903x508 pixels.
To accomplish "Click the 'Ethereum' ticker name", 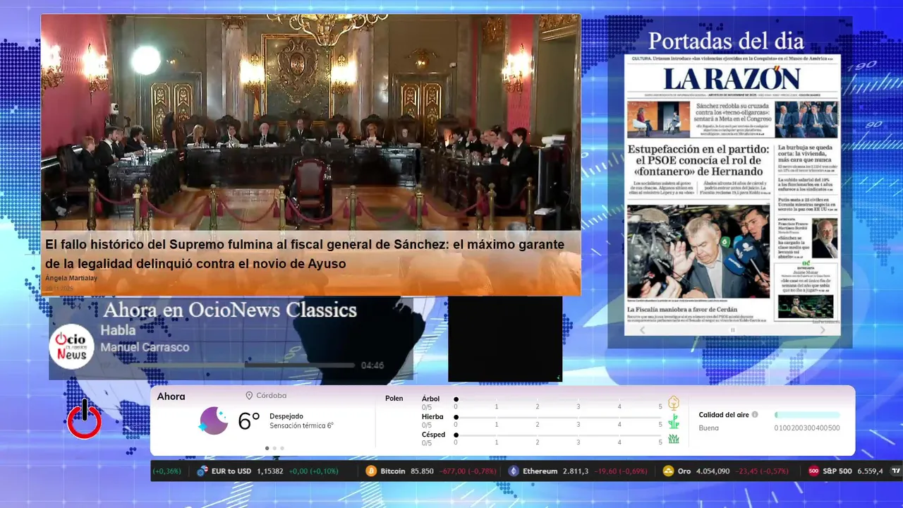I will [540, 471].
